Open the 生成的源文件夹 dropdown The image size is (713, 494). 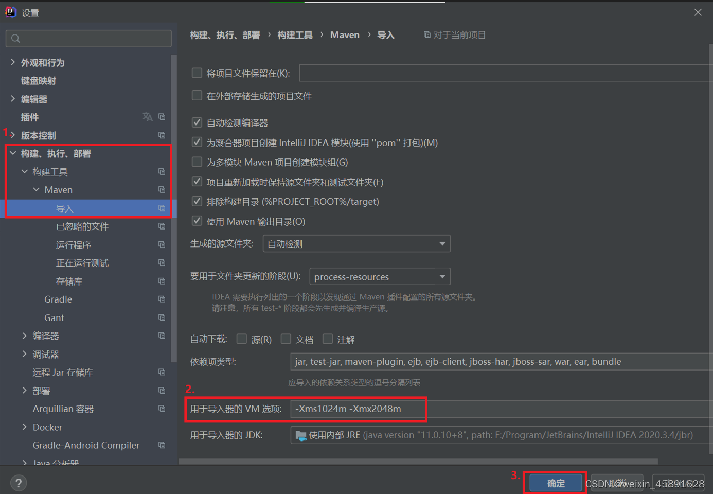tap(356, 244)
